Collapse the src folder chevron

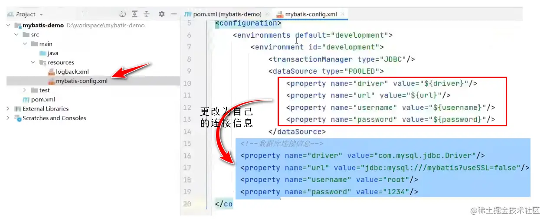point(16,35)
